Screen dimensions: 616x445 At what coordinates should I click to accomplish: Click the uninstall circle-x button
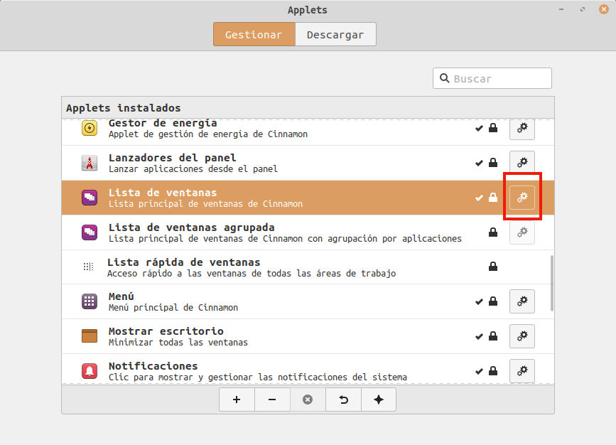[308, 400]
